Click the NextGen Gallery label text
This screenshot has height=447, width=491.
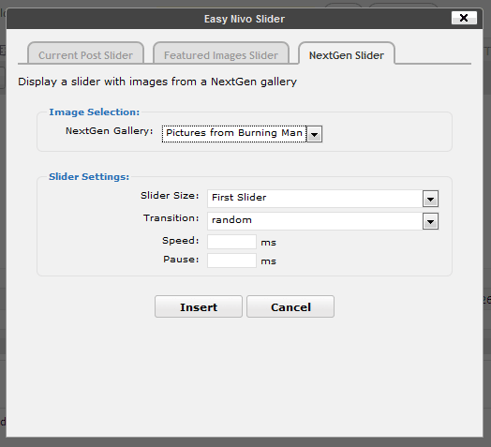pos(110,131)
